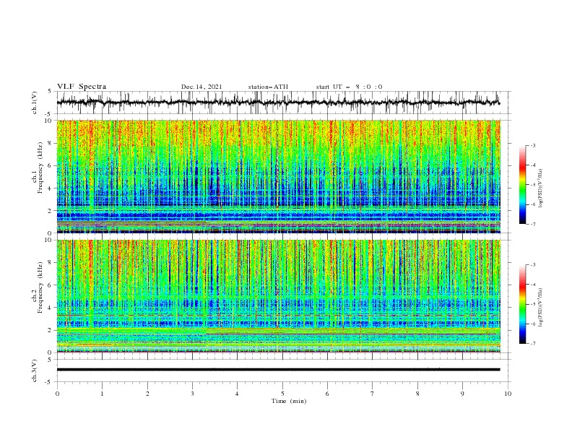Click inside the ch.2 spectrogram panel
Viewport: 572px width, 442px height.
click(278, 296)
